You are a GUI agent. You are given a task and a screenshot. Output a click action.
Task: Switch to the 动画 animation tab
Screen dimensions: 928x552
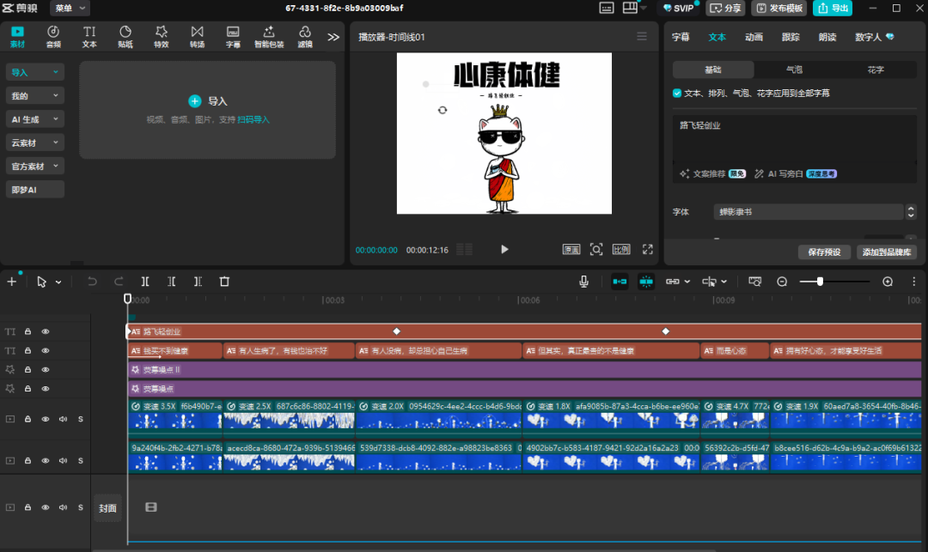pos(754,36)
